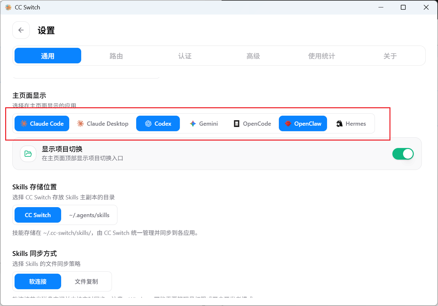Open the 通用 settings tab
This screenshot has width=438, height=306.
tap(48, 56)
